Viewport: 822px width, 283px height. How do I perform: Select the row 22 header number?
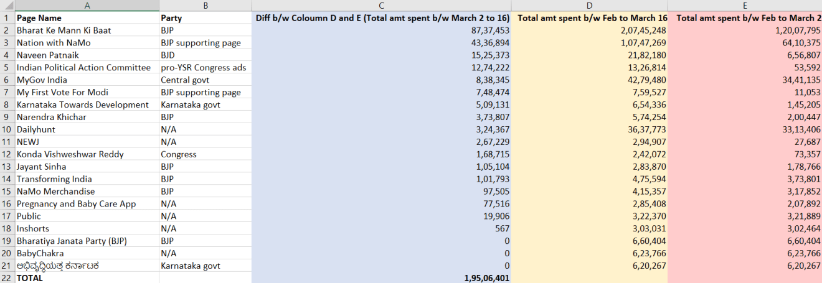(7, 278)
